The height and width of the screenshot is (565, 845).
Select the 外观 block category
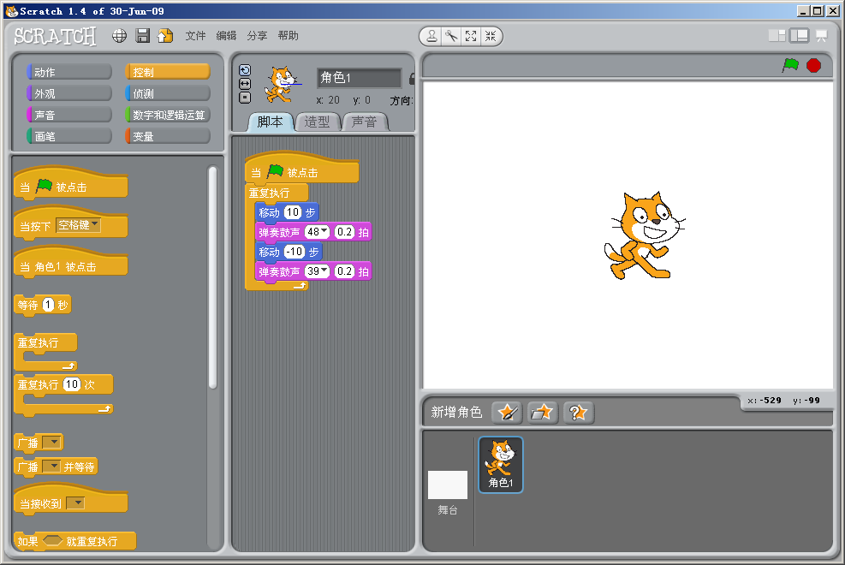click(x=69, y=93)
